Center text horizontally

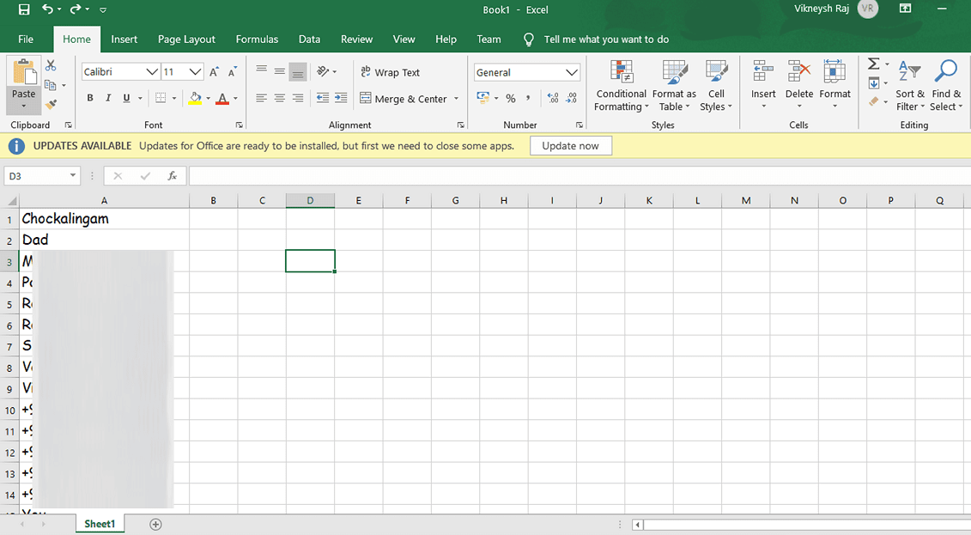tap(280, 98)
